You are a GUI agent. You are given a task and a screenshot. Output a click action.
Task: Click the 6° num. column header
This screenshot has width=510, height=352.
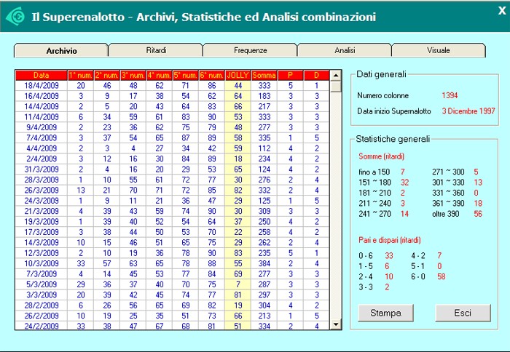pyautogui.click(x=211, y=76)
